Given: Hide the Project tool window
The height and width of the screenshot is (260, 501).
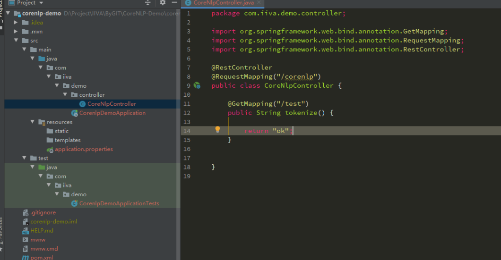Looking at the screenshot, I should 174,2.
